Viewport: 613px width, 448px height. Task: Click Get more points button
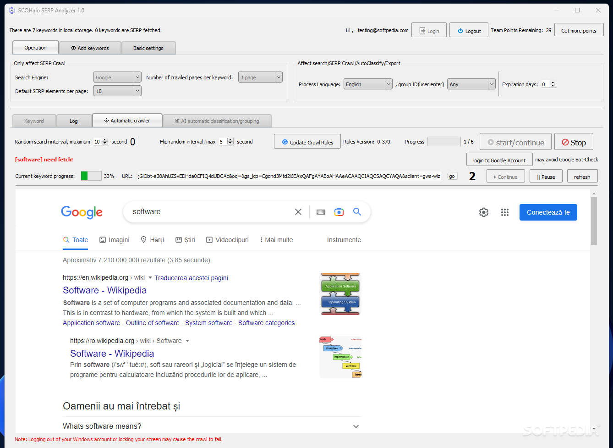[x=579, y=30]
